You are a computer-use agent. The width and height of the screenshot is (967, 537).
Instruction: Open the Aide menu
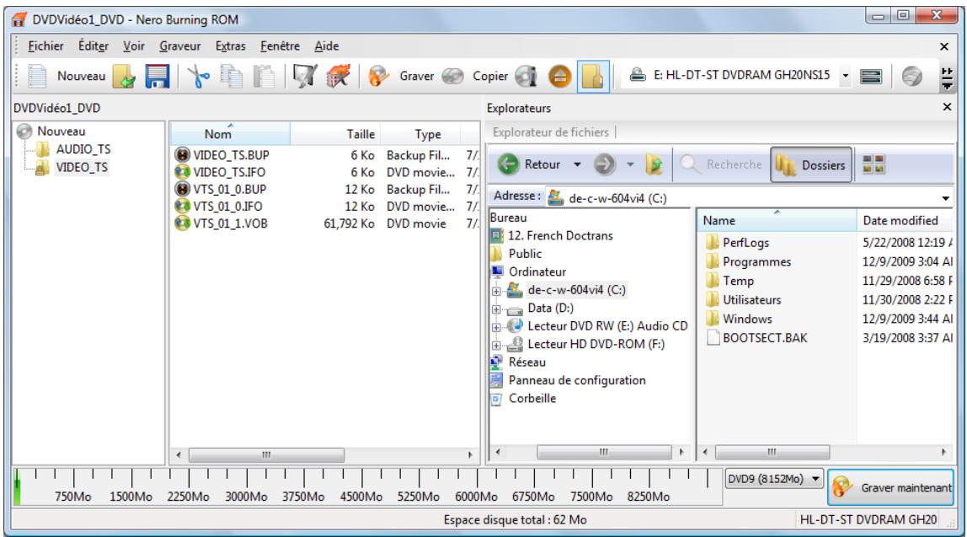coord(326,46)
